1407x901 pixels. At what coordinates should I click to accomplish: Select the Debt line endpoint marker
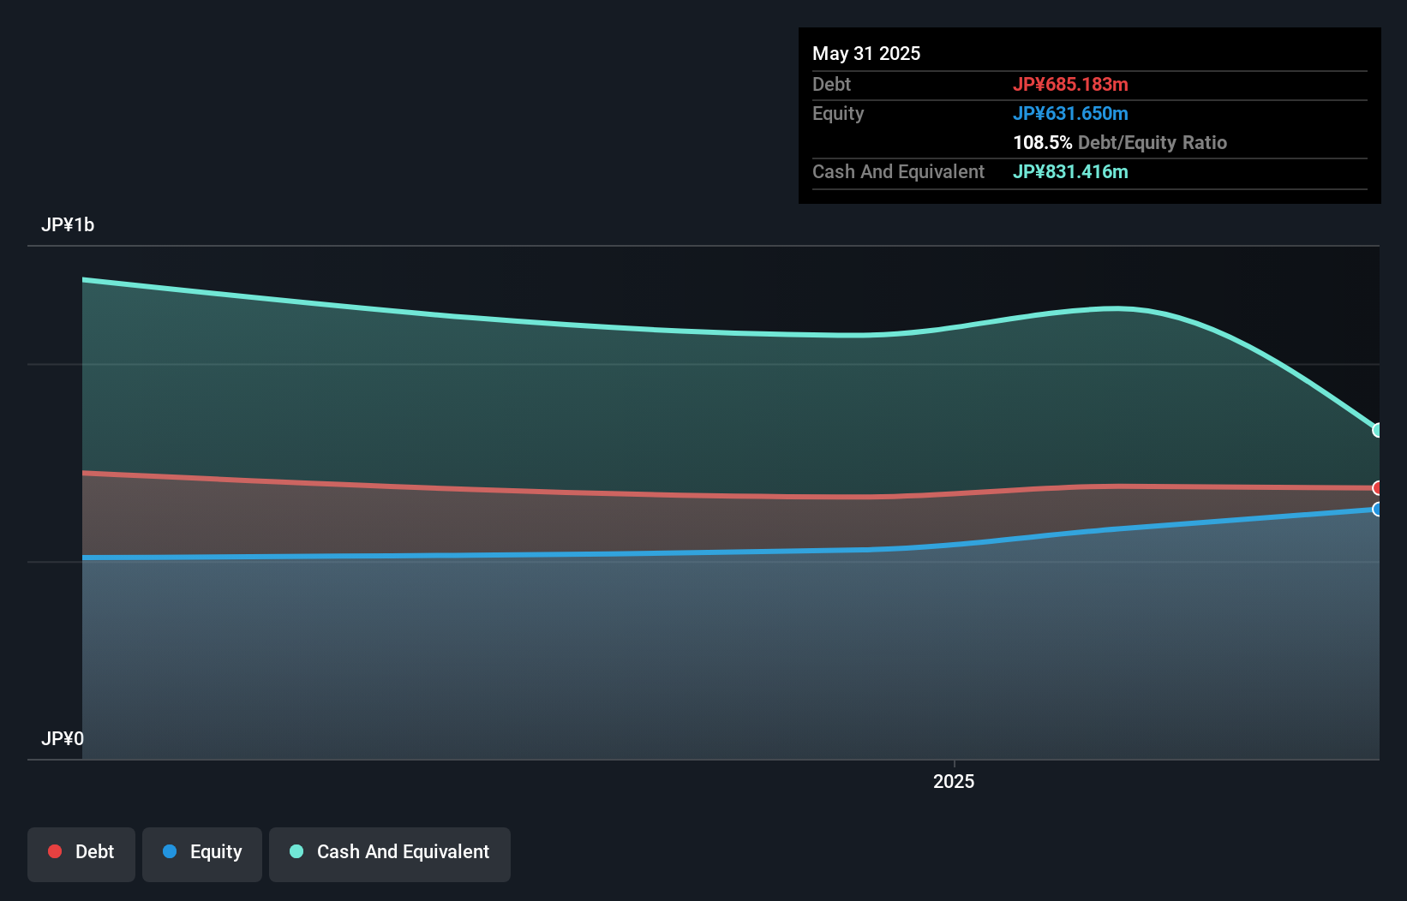tap(1377, 488)
